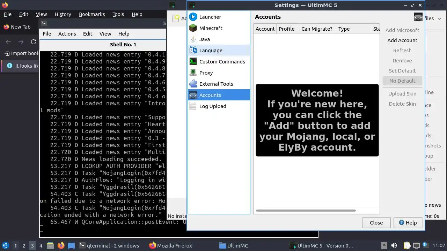The image size is (447, 251).
Task: Open the Launcher settings page
Action: coord(219,17)
